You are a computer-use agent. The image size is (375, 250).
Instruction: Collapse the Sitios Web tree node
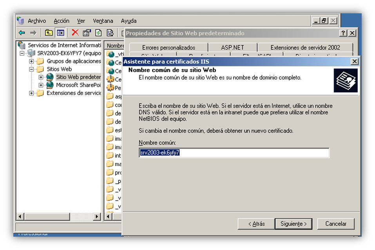tap(31, 69)
